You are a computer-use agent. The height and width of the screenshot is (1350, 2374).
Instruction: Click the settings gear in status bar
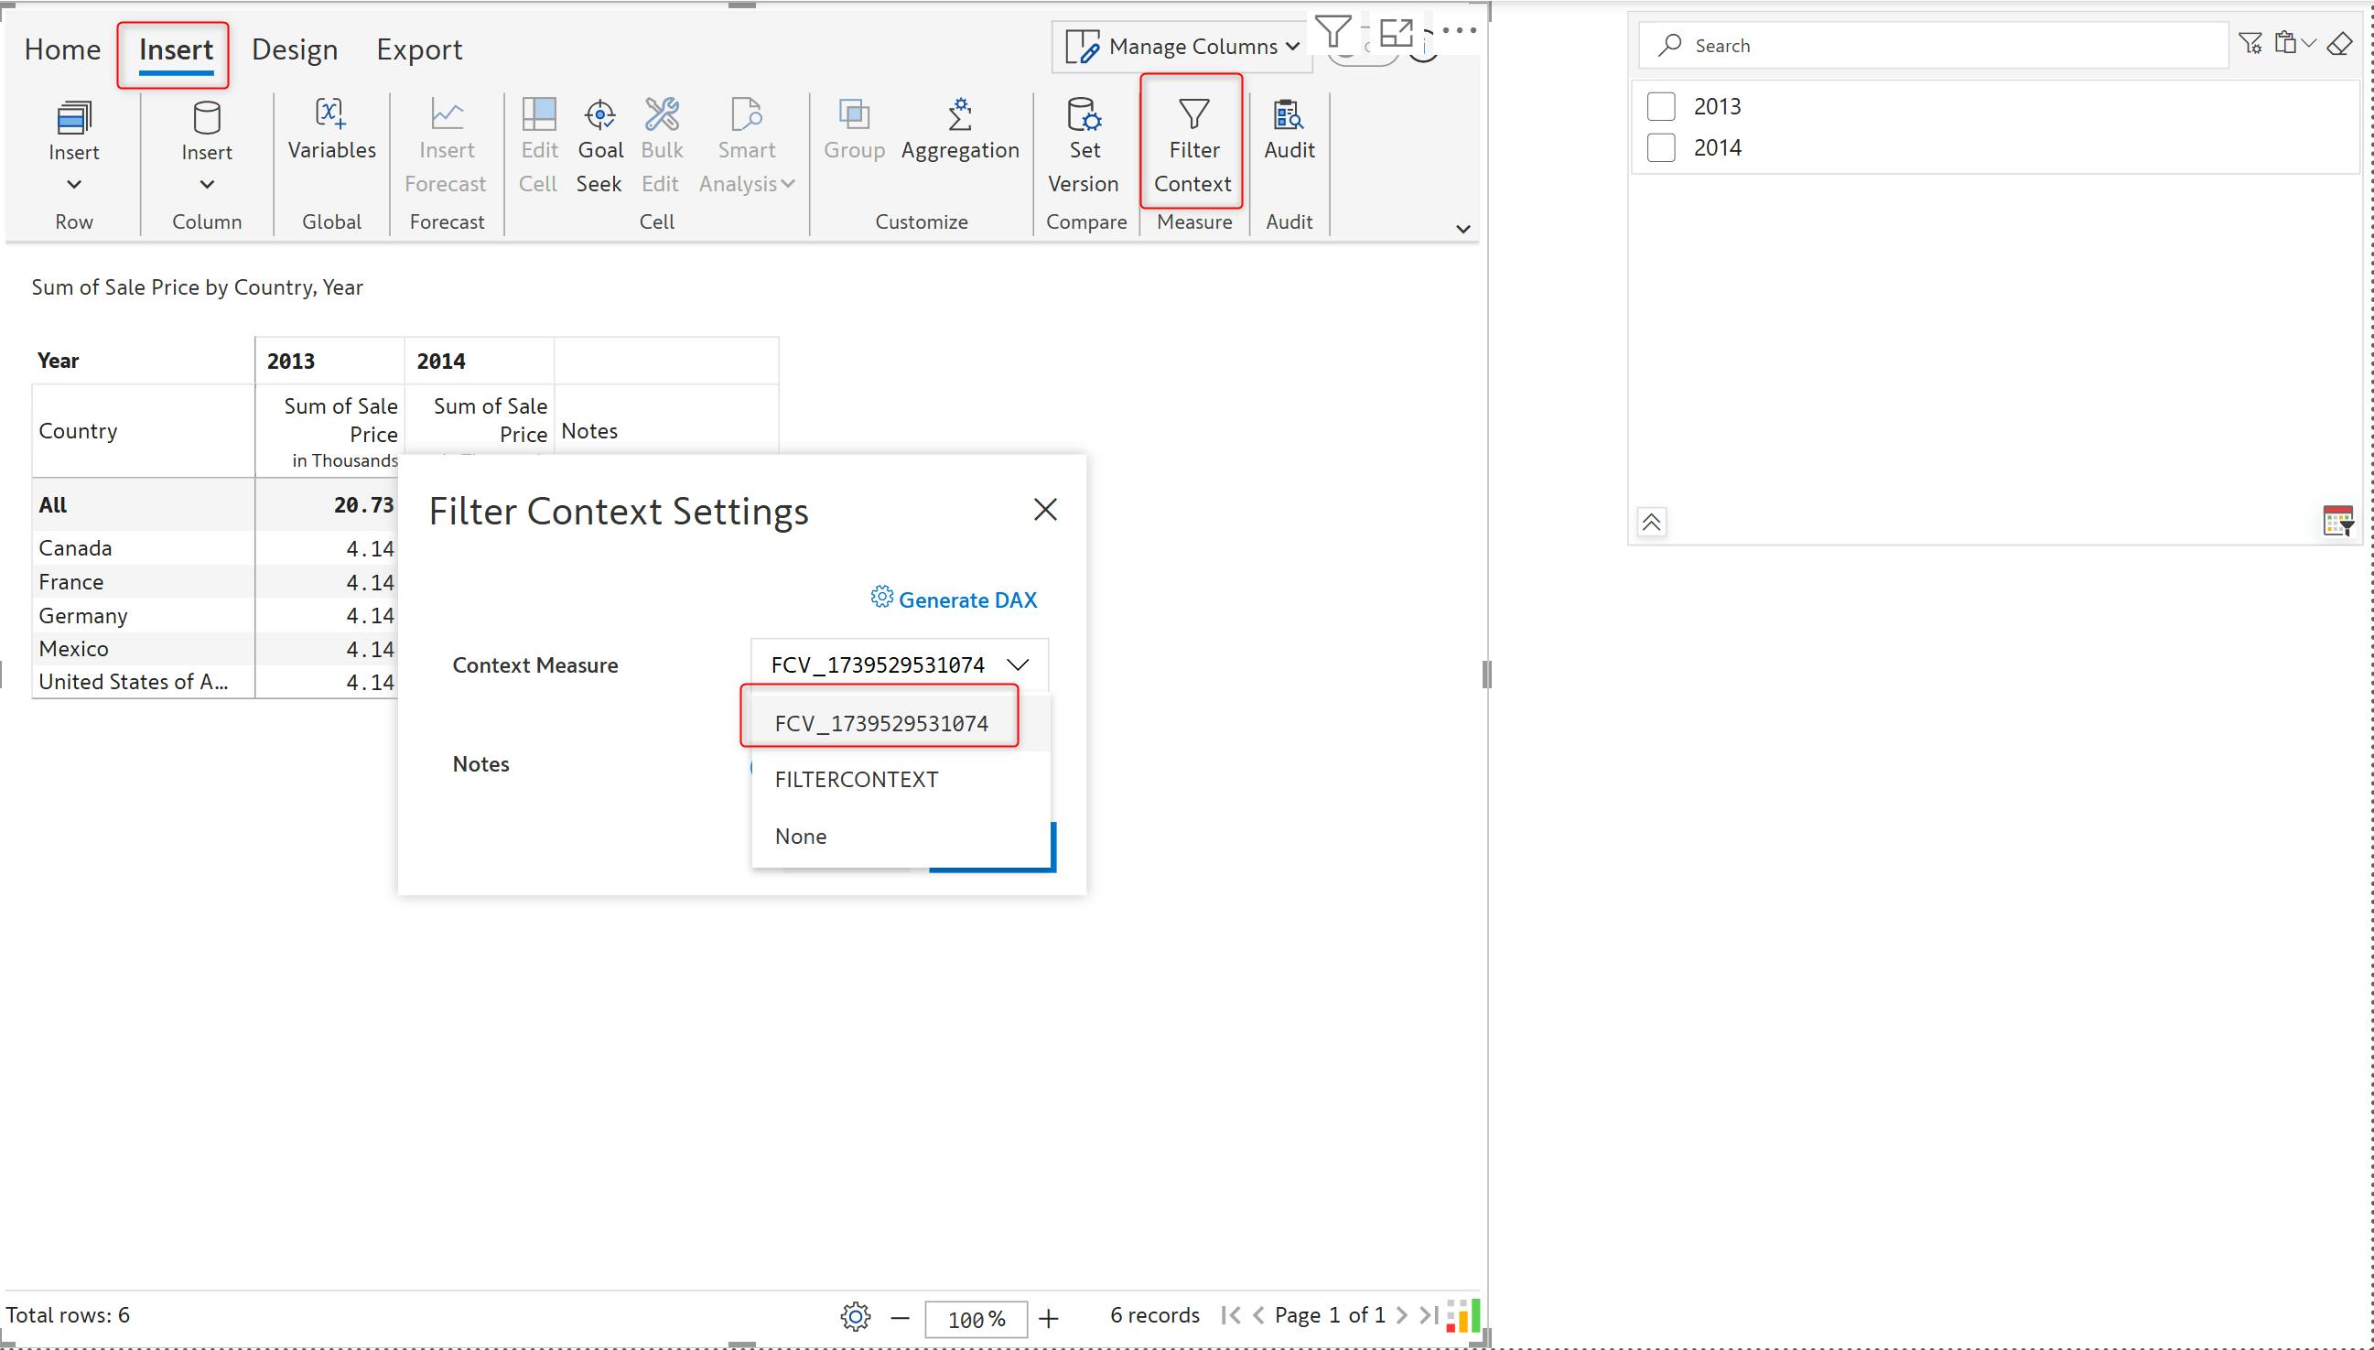855,1317
